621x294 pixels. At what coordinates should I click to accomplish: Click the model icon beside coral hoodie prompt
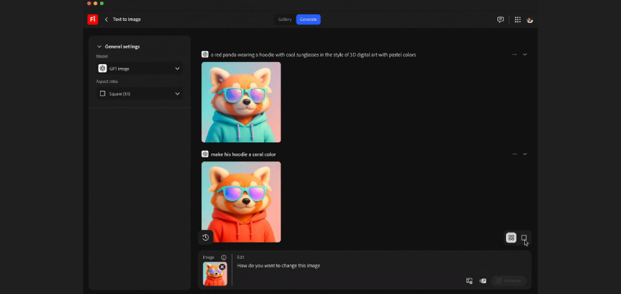(x=205, y=154)
